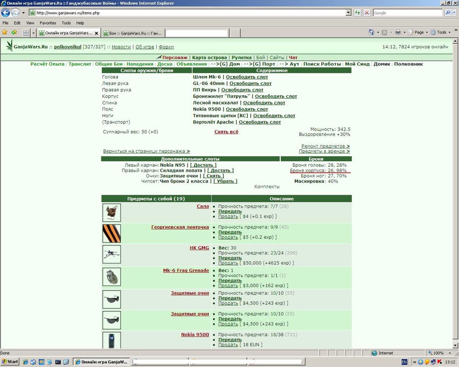Open the Чат link

click(x=293, y=58)
